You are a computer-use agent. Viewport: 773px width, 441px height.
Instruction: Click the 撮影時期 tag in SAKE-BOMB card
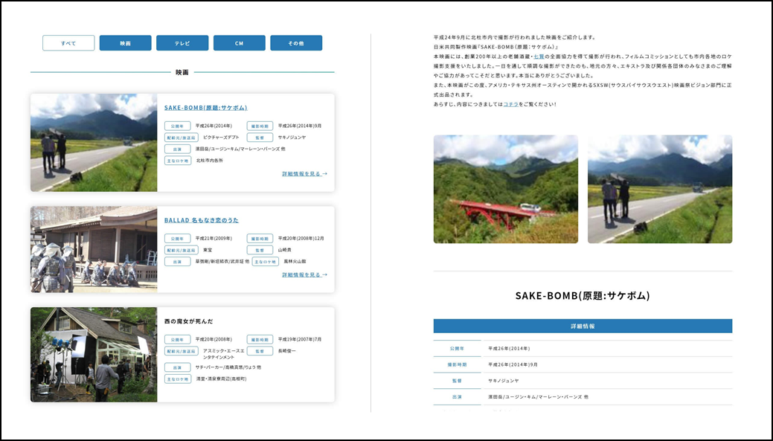tap(260, 126)
